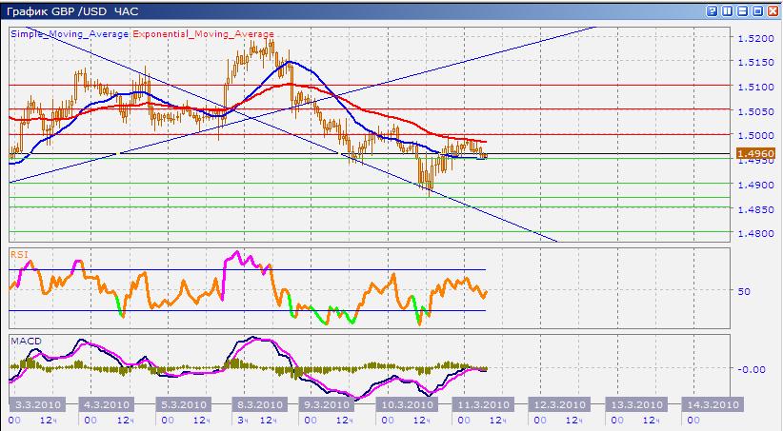The height and width of the screenshot is (431, 783).
Task: Click the Simple_Moving_Average legend label
Action: pos(70,33)
